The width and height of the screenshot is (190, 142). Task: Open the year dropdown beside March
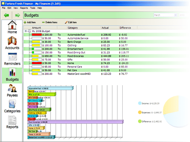(184, 15)
